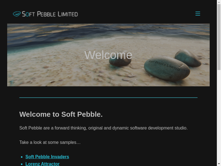Image resolution: width=221 pixels, height=166 pixels.
Task: Open the hamburger navigation menu
Action: pos(198,14)
